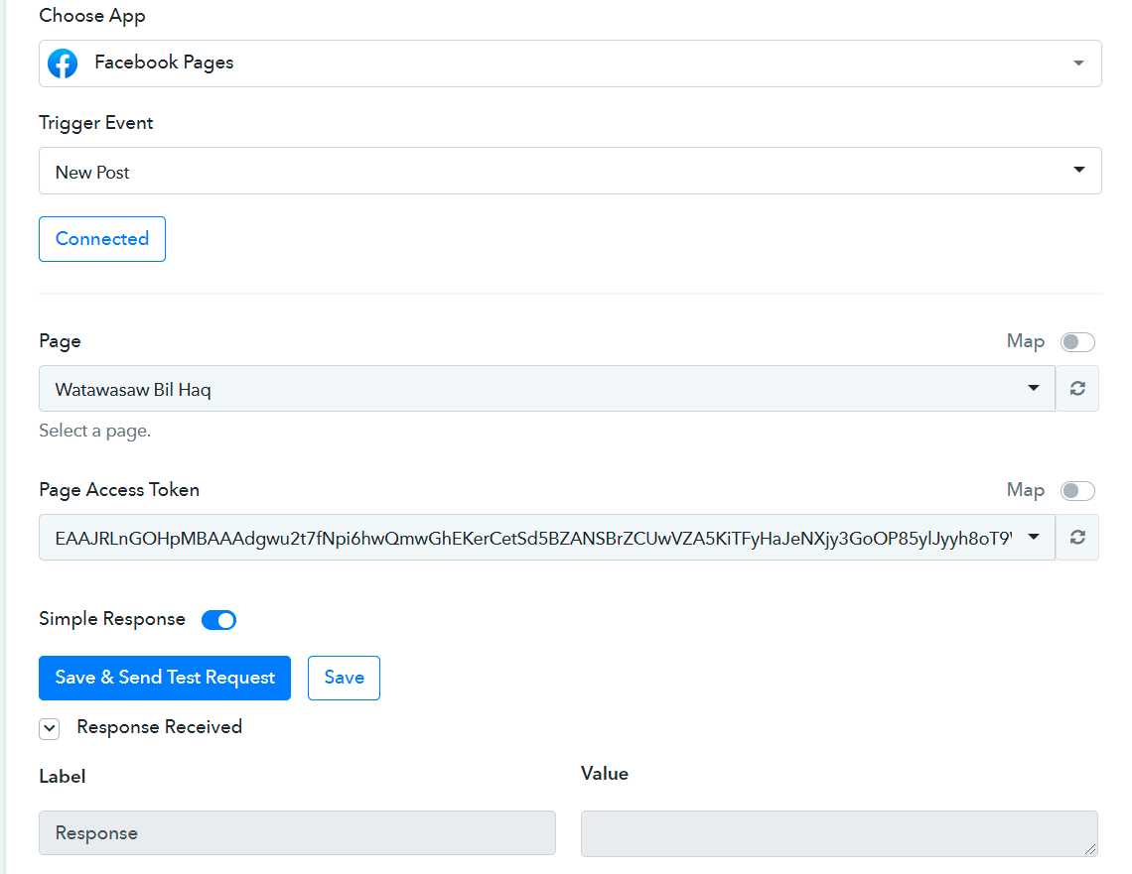The width and height of the screenshot is (1132, 874).
Task: Collapse the Response Received section chevron
Action: [49, 728]
